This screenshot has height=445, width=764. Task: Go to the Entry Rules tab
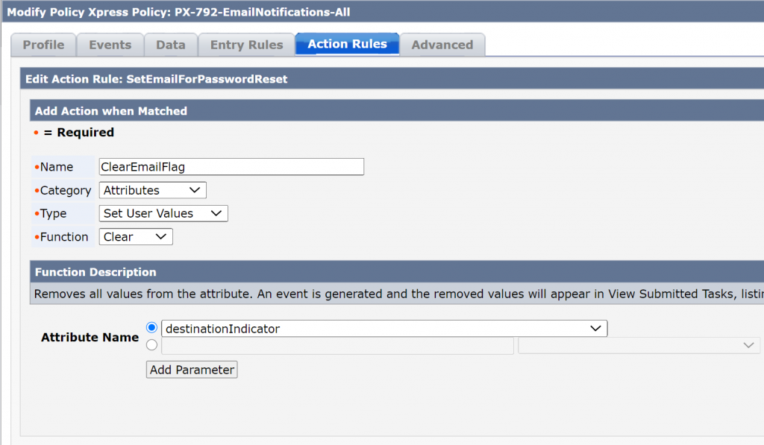(x=246, y=45)
